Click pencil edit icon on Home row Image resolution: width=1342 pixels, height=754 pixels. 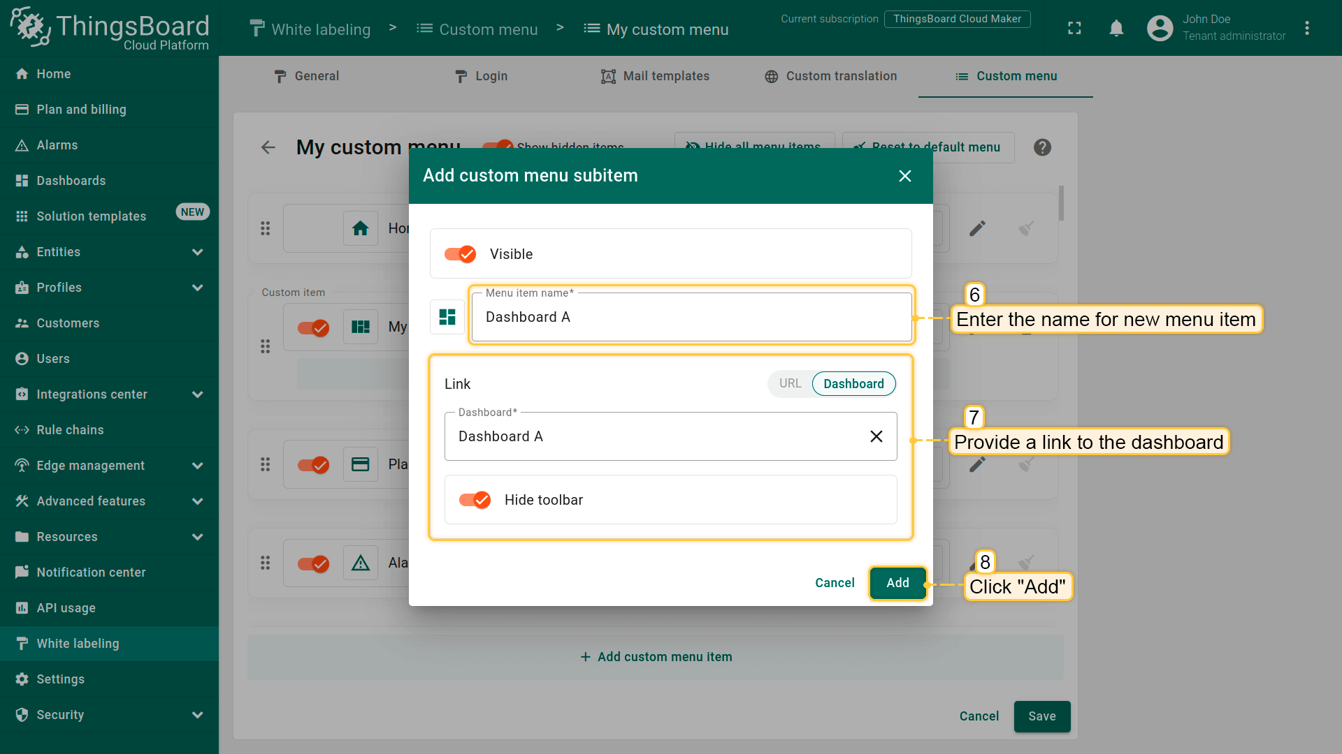click(x=977, y=228)
